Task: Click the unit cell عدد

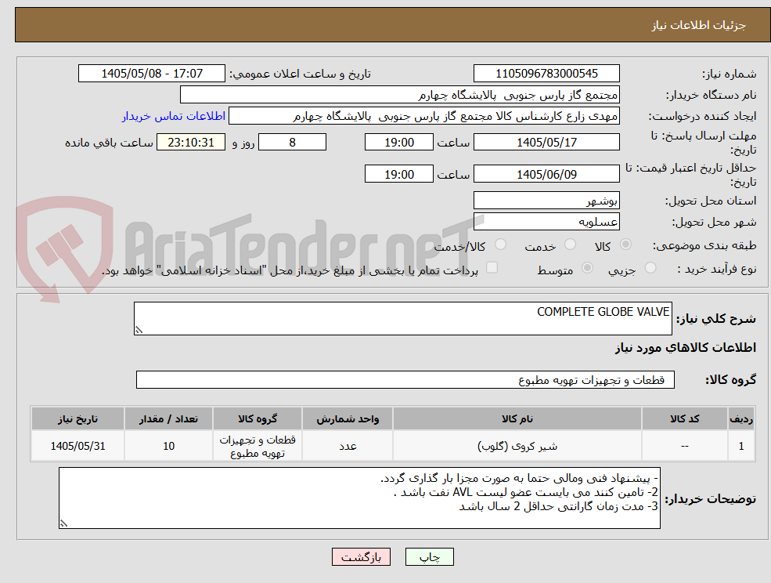Action: [x=348, y=446]
